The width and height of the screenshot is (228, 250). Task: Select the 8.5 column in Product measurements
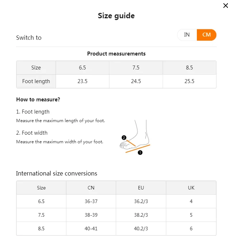(x=189, y=68)
